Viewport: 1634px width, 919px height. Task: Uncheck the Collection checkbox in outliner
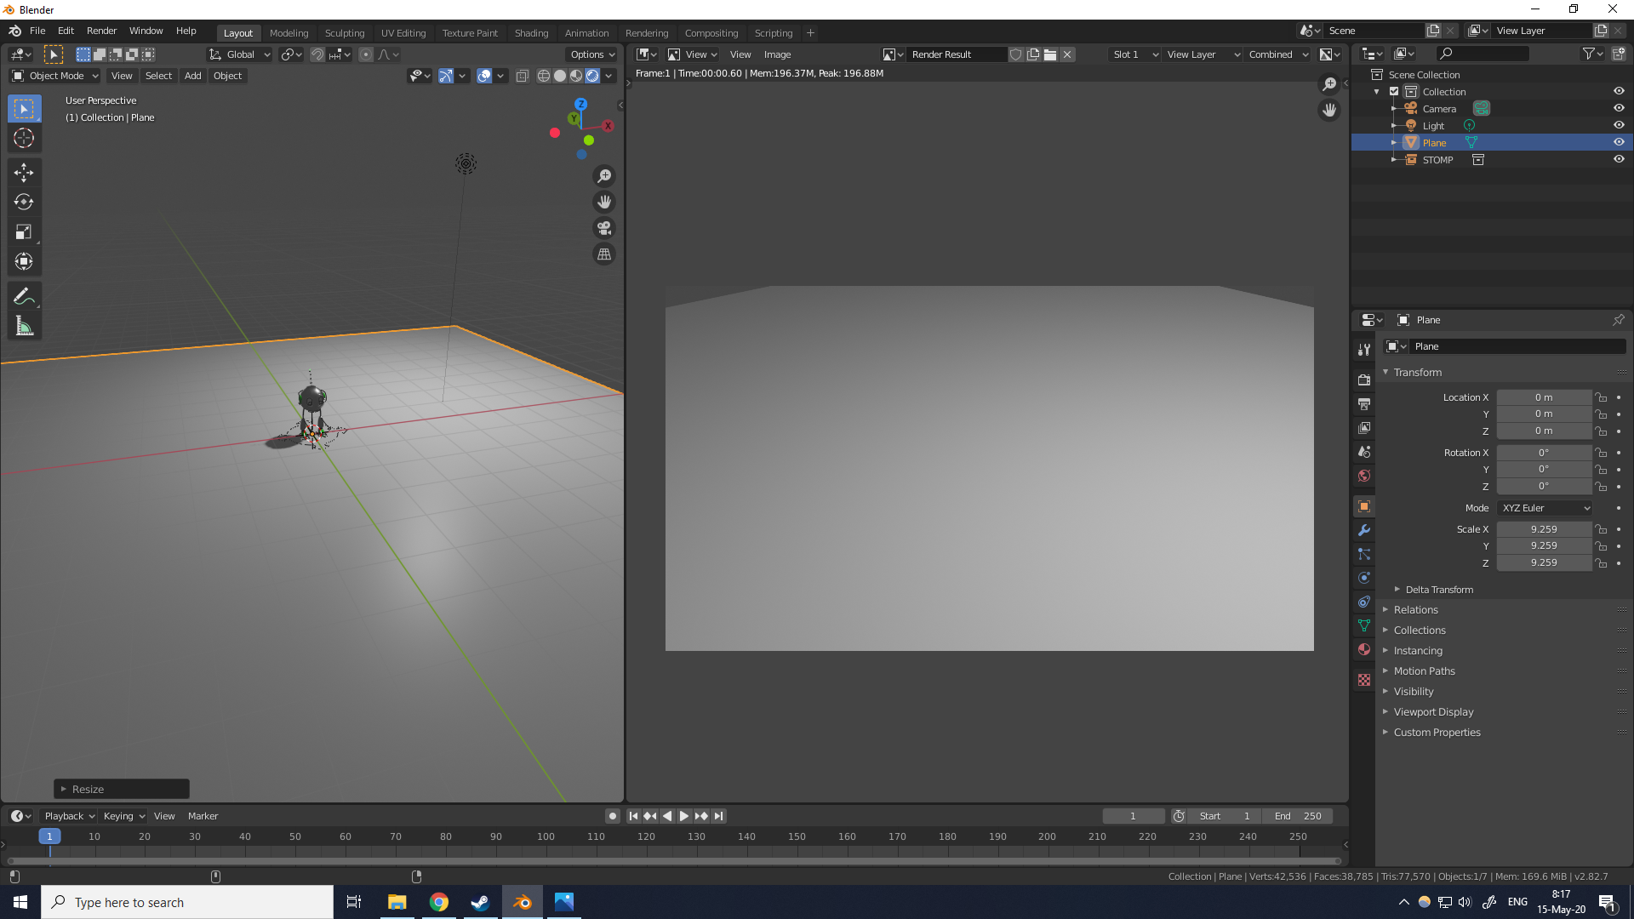pos(1394,91)
